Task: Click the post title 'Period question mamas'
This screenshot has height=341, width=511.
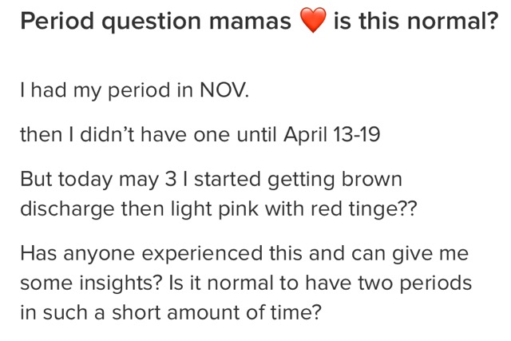Action: click(x=156, y=22)
